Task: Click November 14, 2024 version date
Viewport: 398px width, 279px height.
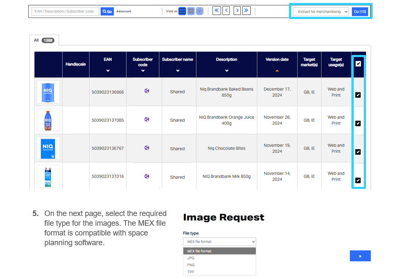Action: tap(277, 176)
